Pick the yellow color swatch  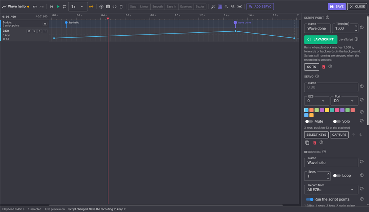tap(327, 110)
